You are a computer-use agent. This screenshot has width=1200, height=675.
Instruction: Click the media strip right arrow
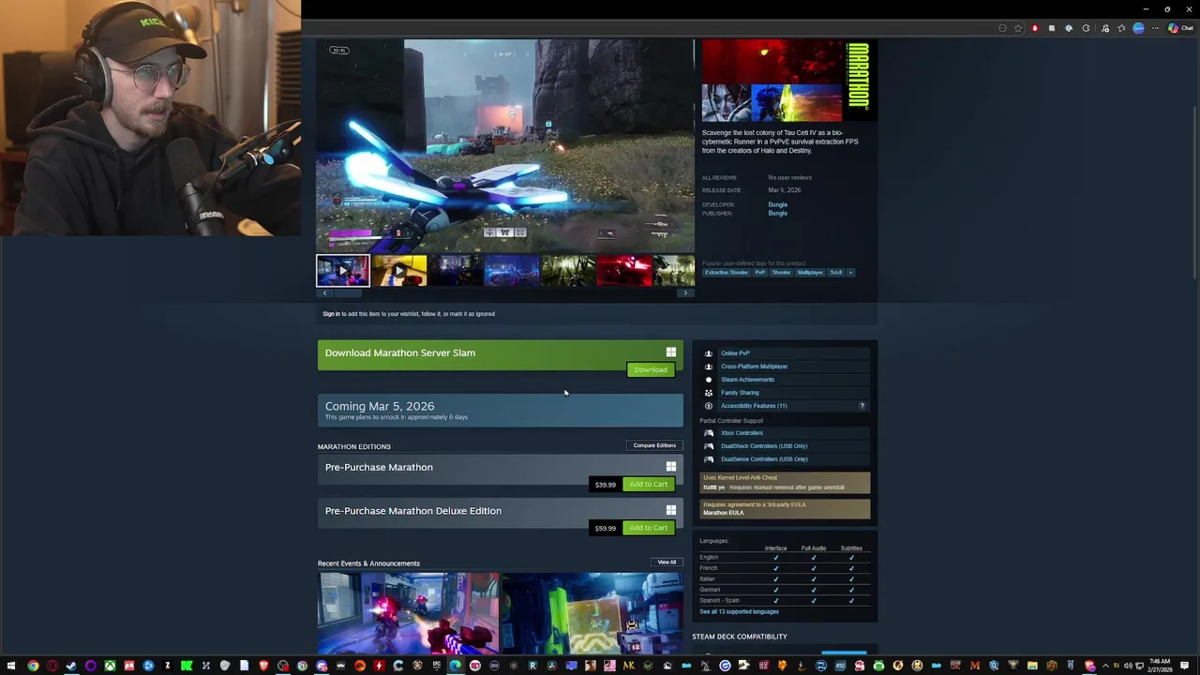(685, 293)
